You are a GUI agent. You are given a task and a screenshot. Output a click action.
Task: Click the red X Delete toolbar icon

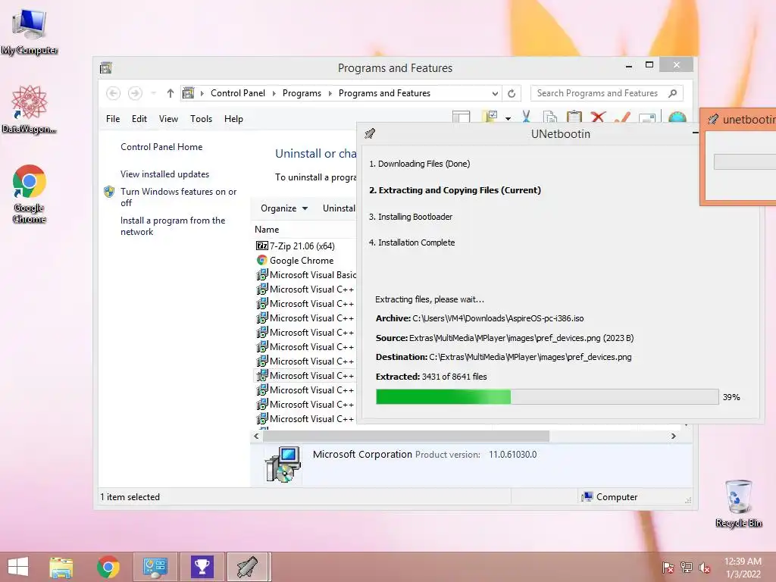[x=599, y=117]
